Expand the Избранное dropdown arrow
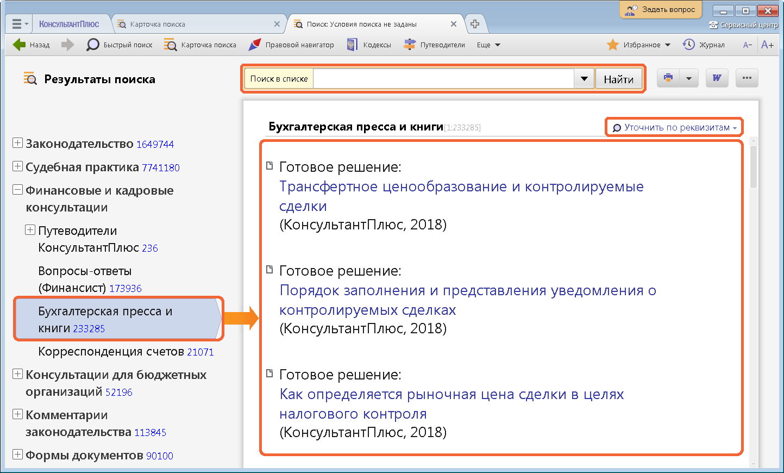784x473 pixels. 668,45
